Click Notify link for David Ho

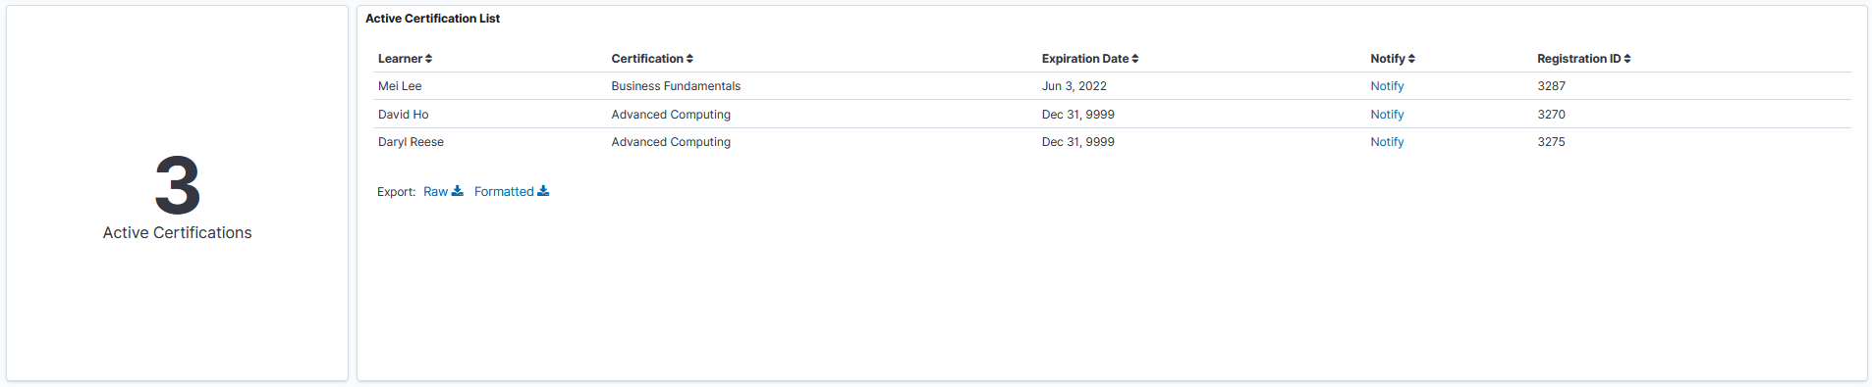coord(1387,115)
